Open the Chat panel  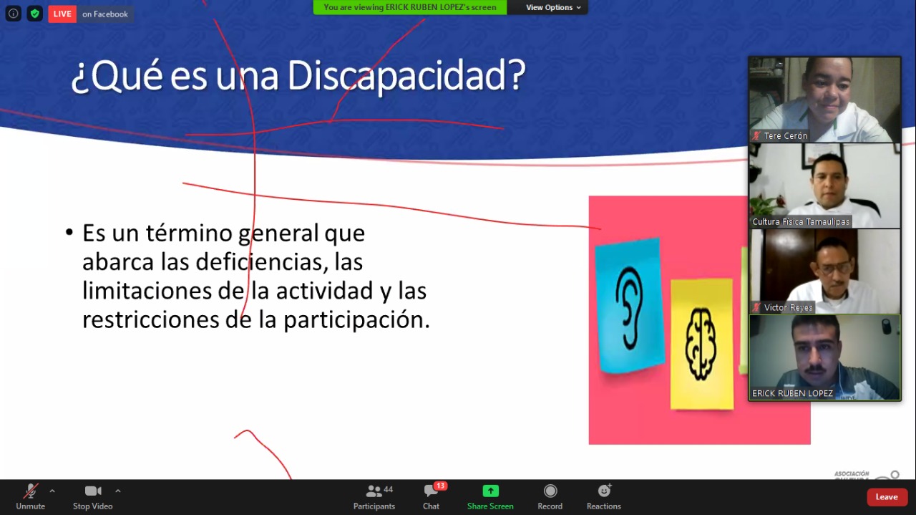tap(431, 496)
